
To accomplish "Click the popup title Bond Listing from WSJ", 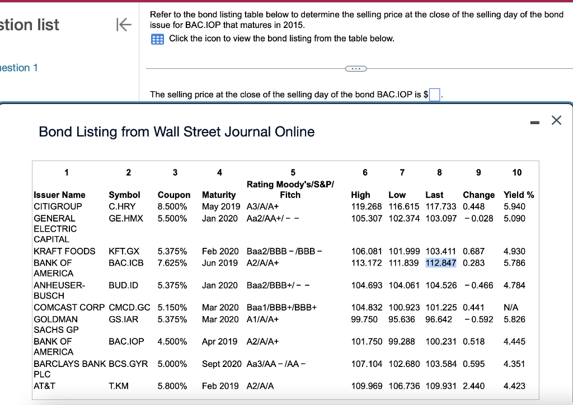I will click(x=177, y=132).
